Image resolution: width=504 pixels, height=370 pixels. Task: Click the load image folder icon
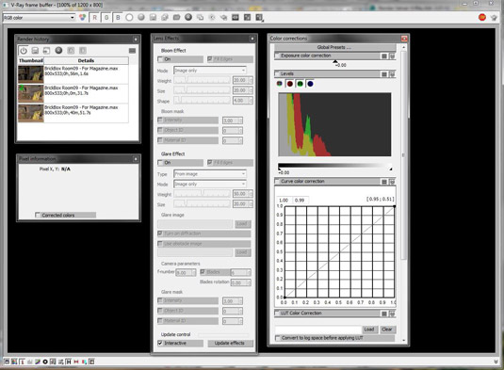[x=176, y=17]
